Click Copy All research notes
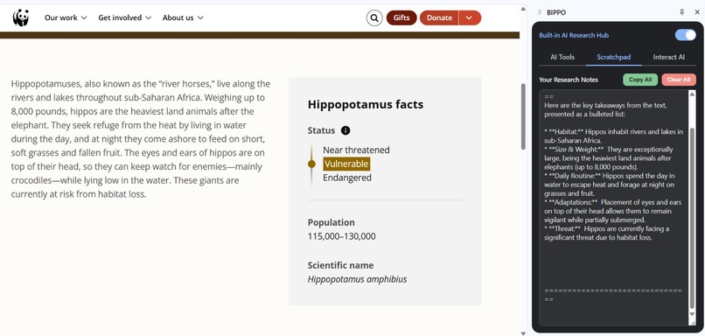705x336 pixels. pos(640,80)
